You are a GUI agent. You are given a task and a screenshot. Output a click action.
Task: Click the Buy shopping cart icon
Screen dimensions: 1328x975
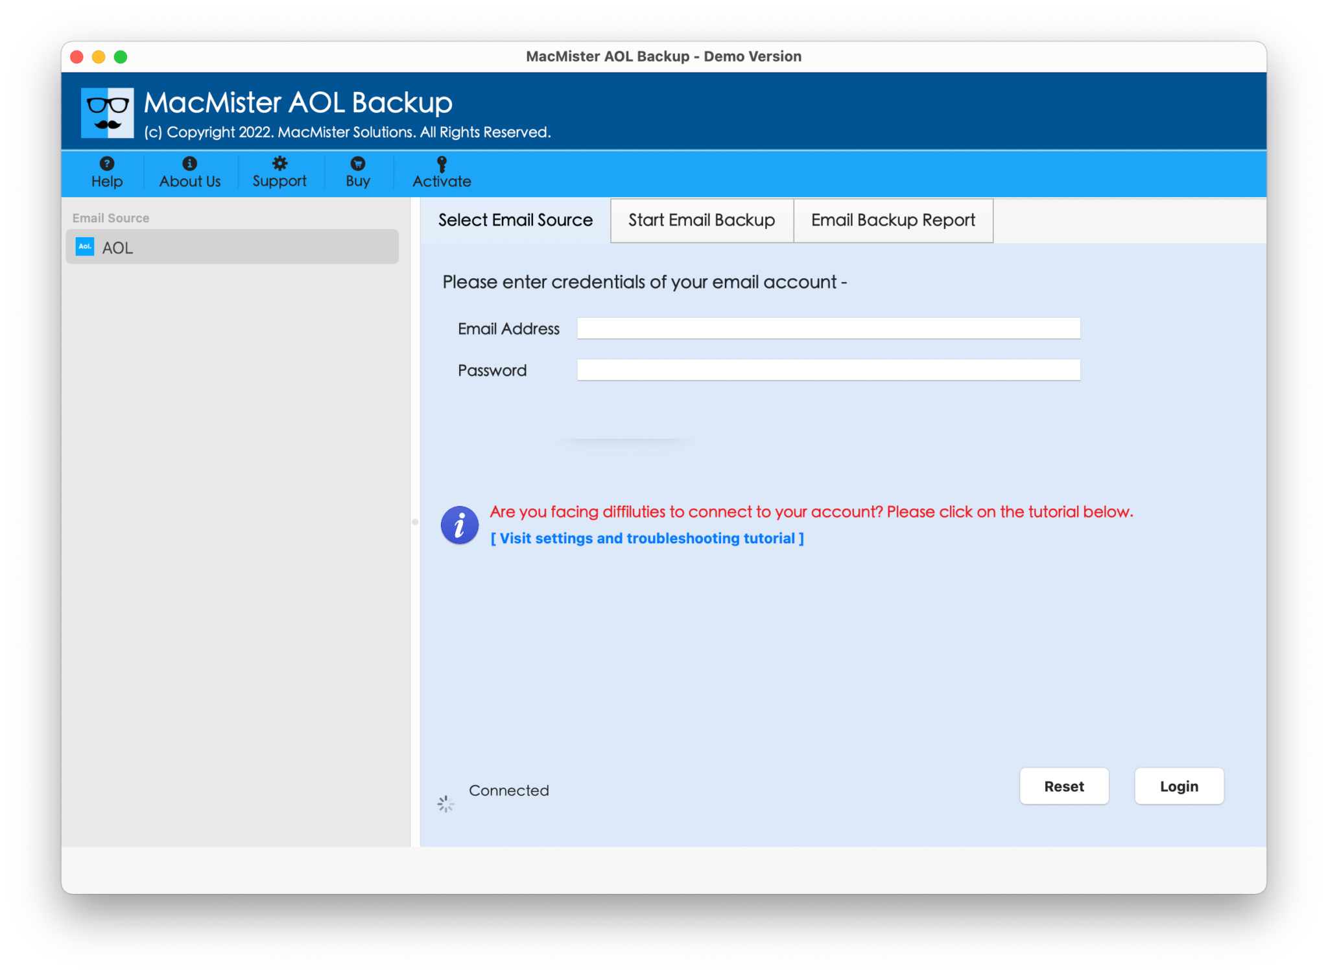pyautogui.click(x=357, y=163)
